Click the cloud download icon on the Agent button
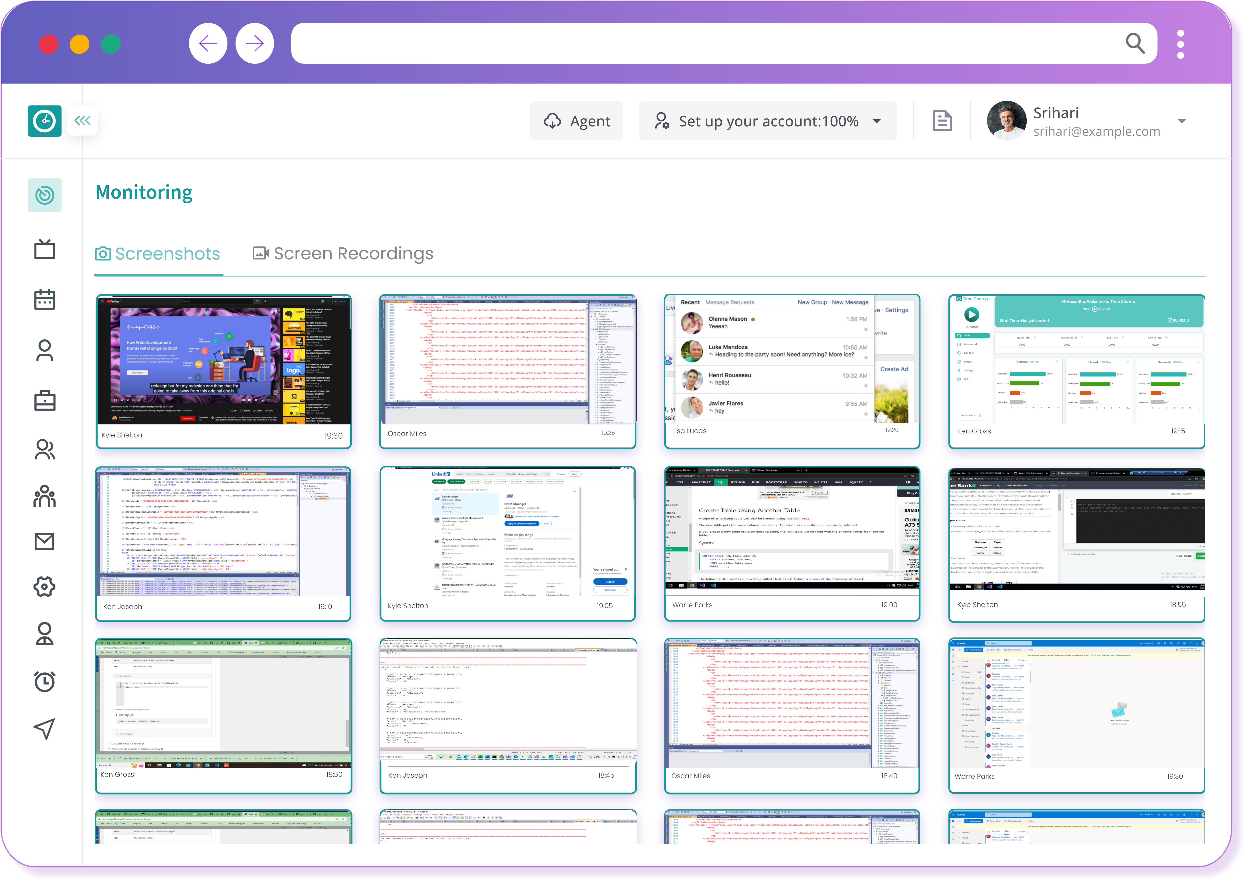 (x=552, y=121)
